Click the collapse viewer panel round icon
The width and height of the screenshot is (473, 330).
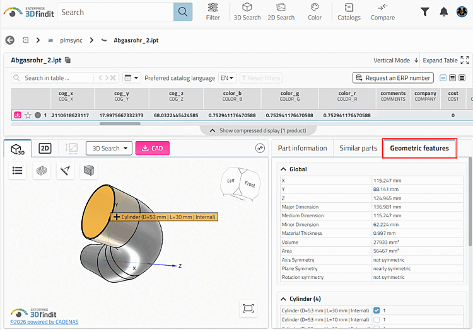click(x=260, y=148)
